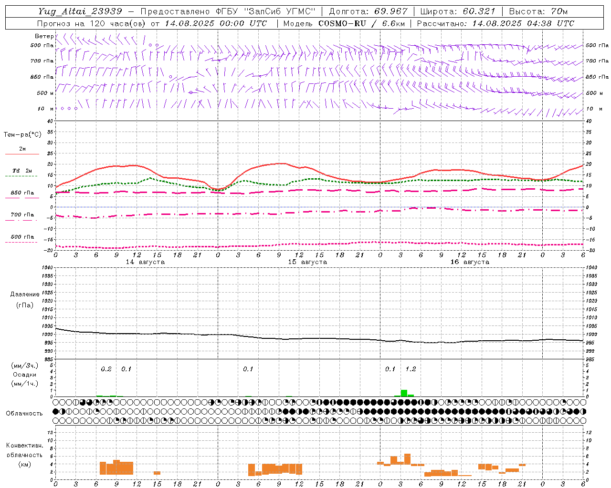Click the 1040 pressure axis label on the left
This screenshot has height=488, width=611.
coord(47,268)
